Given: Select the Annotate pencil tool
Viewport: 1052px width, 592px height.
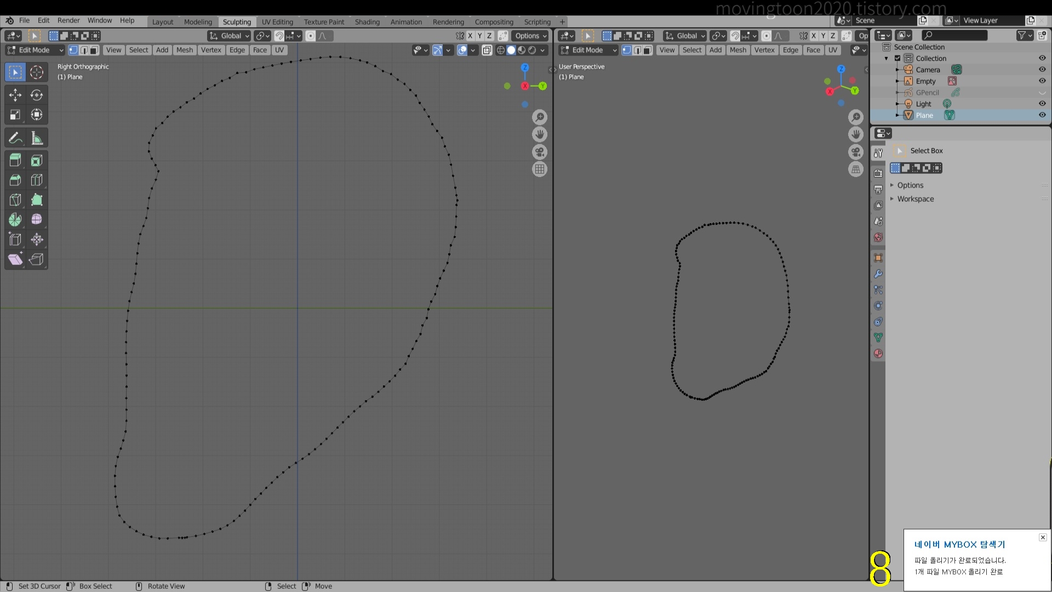Looking at the screenshot, I should [15, 138].
